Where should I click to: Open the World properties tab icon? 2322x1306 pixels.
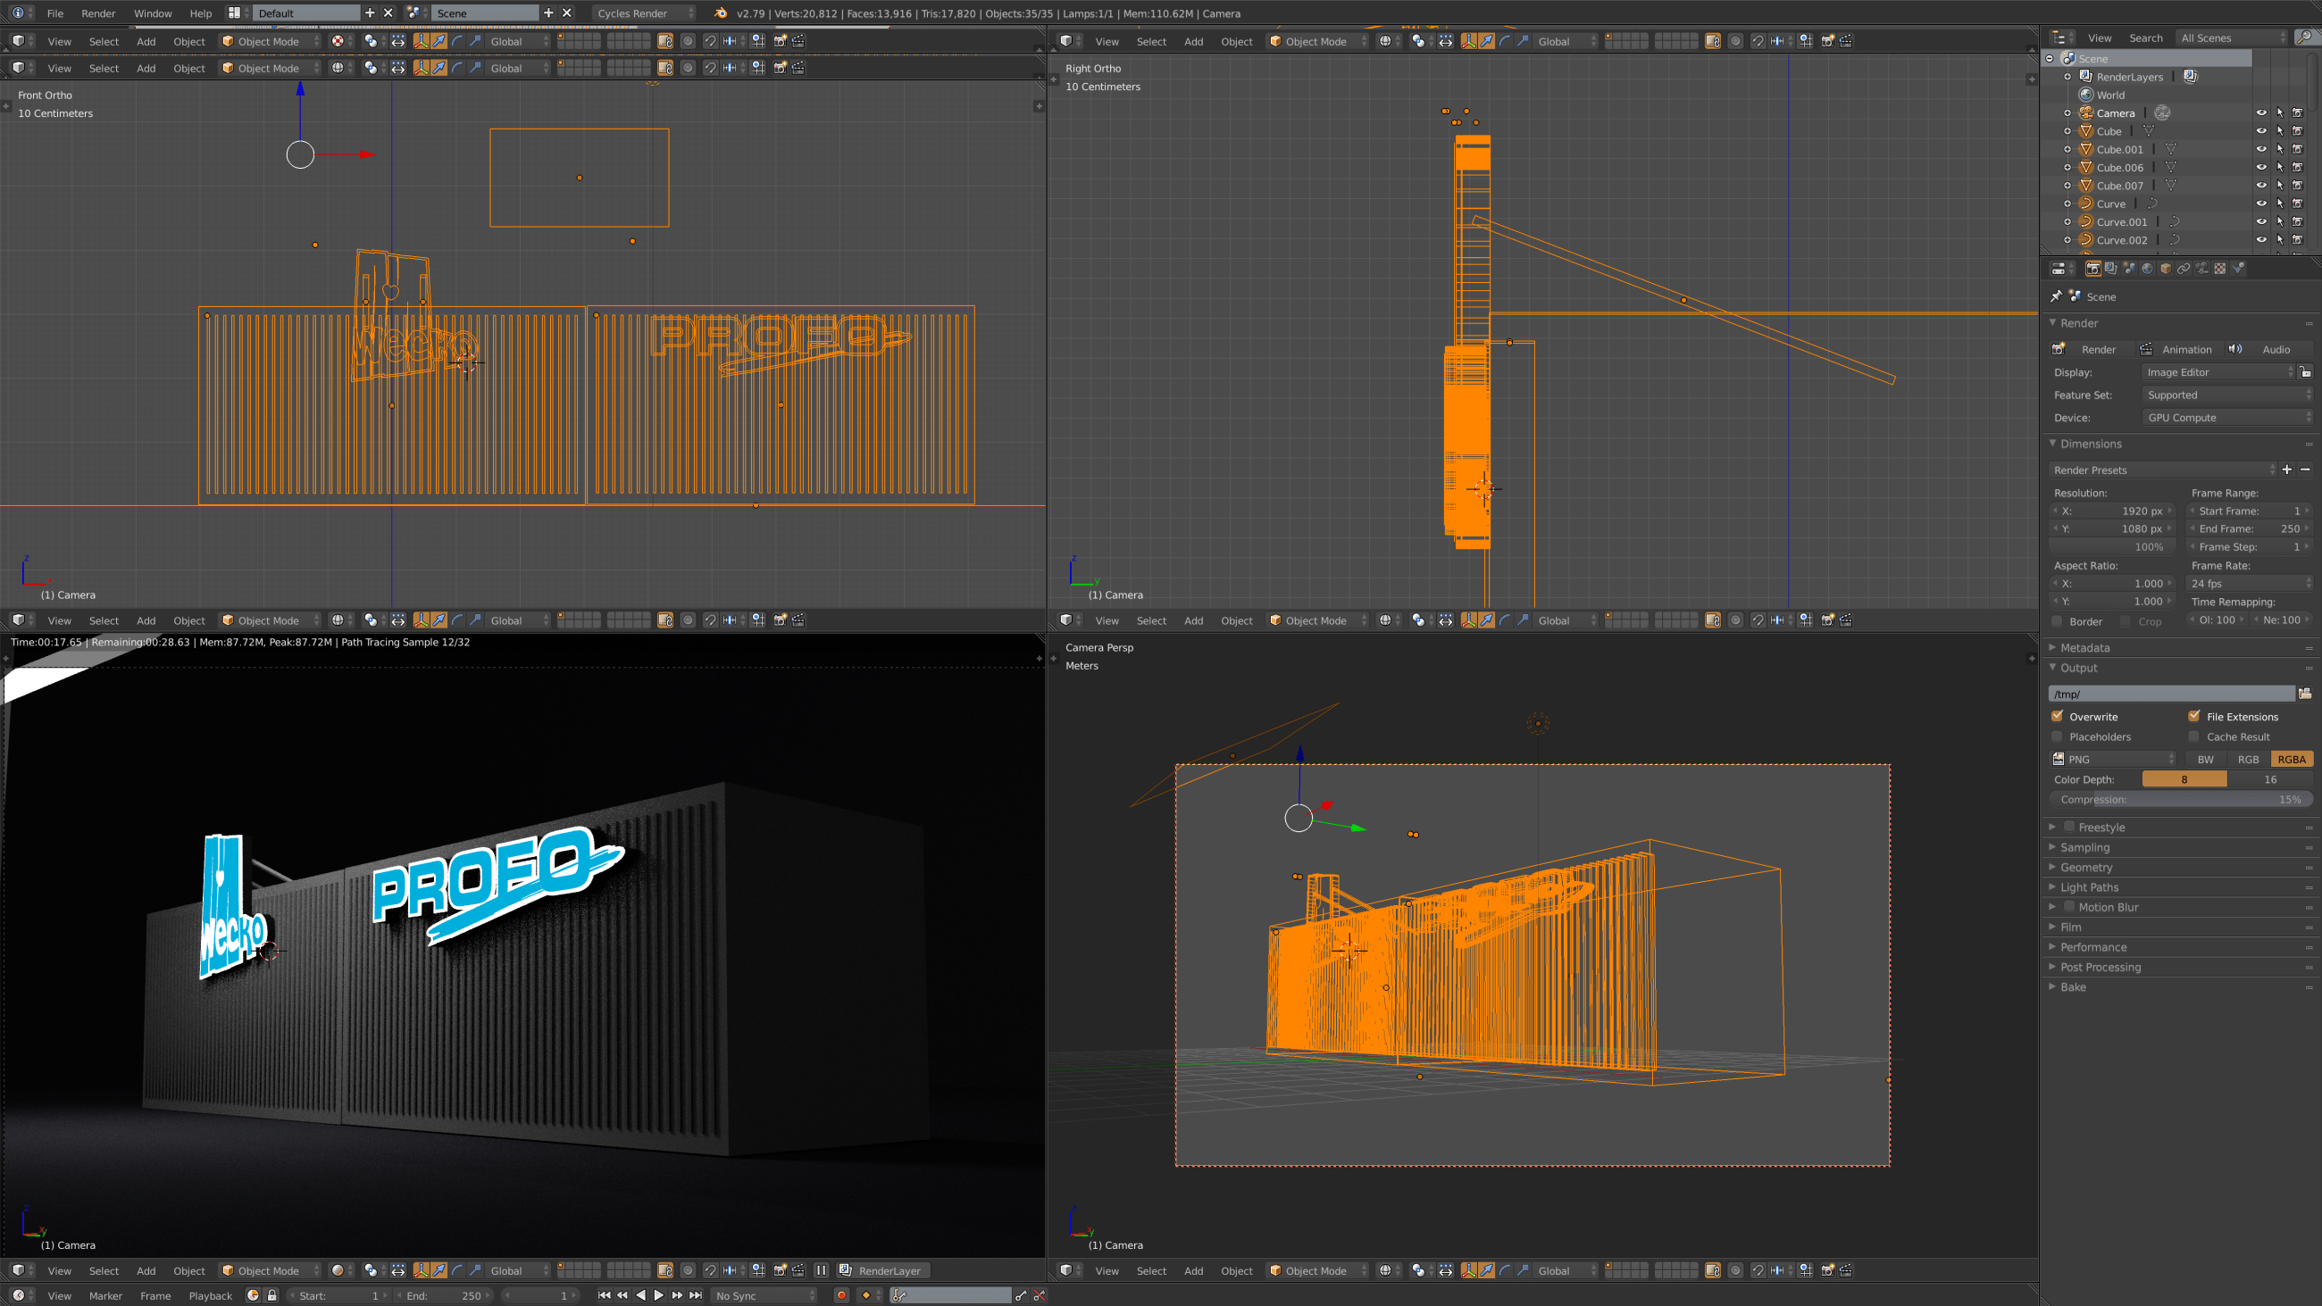coord(2148,269)
